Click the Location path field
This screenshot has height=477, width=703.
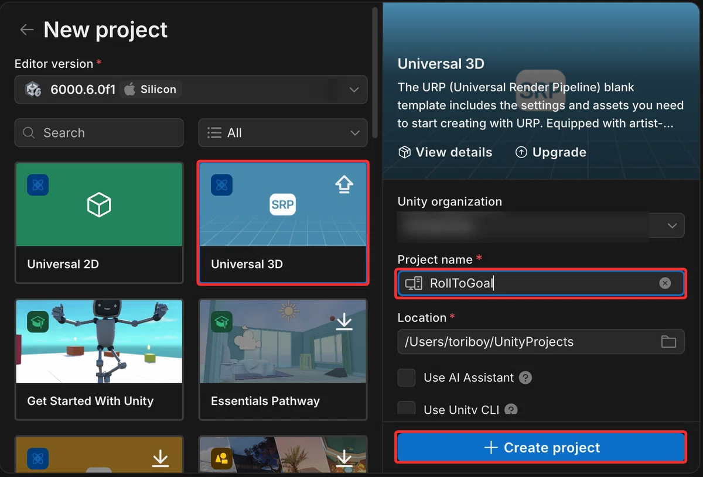[x=541, y=341]
